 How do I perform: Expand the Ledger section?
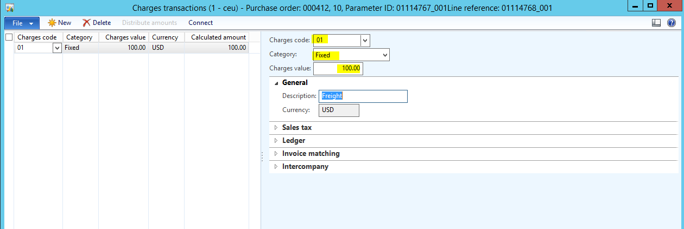(x=293, y=141)
